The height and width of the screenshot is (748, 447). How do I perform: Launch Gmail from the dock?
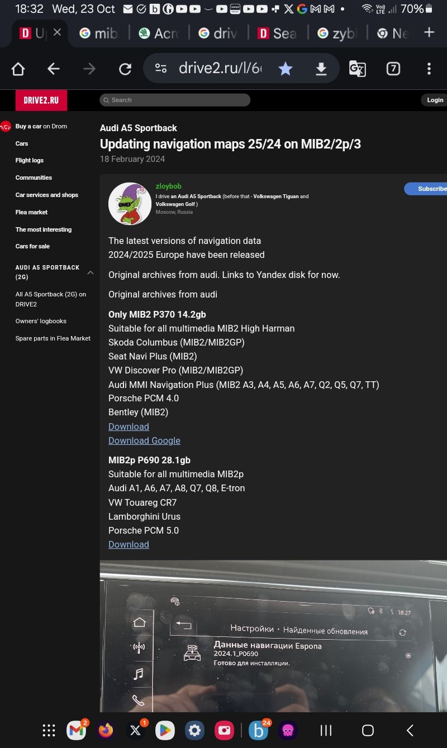tap(77, 730)
